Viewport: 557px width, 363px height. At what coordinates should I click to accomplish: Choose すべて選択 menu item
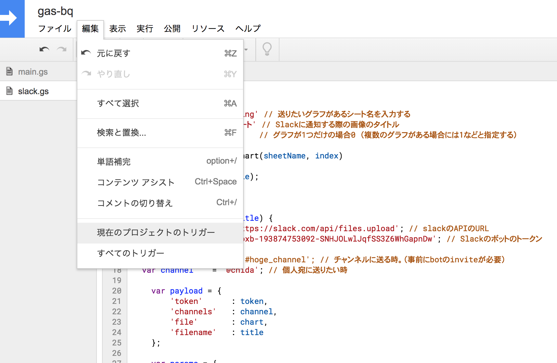click(160, 103)
